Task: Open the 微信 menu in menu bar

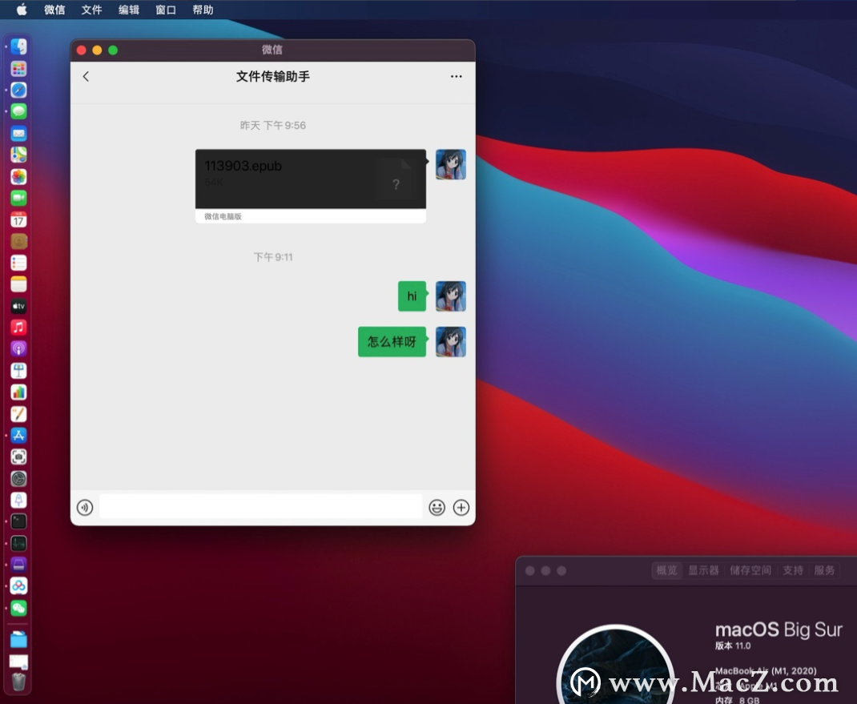Action: 54,10
